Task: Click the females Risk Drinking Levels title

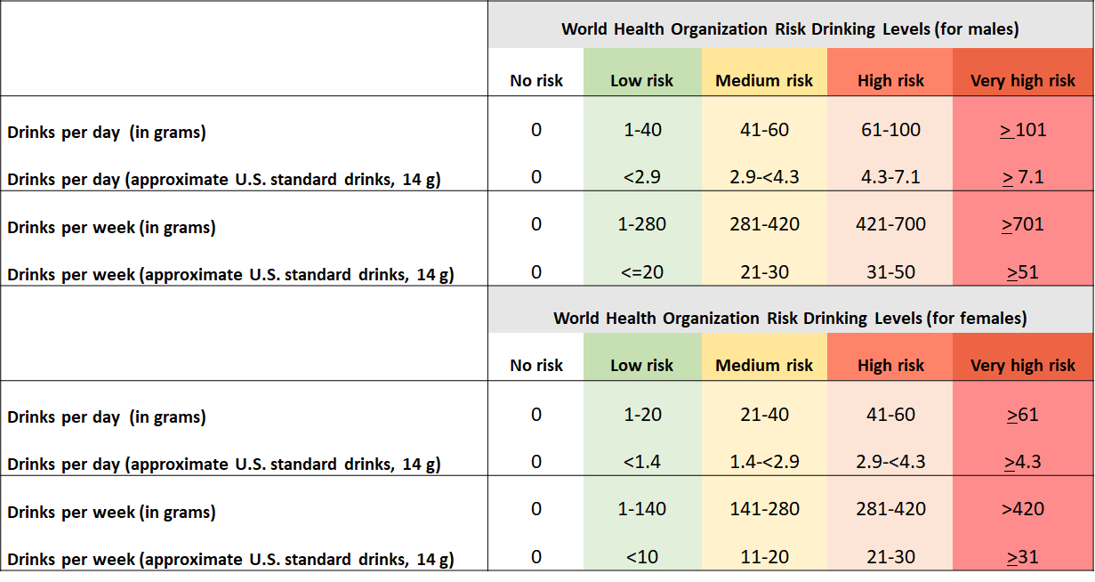Action: pos(790,318)
